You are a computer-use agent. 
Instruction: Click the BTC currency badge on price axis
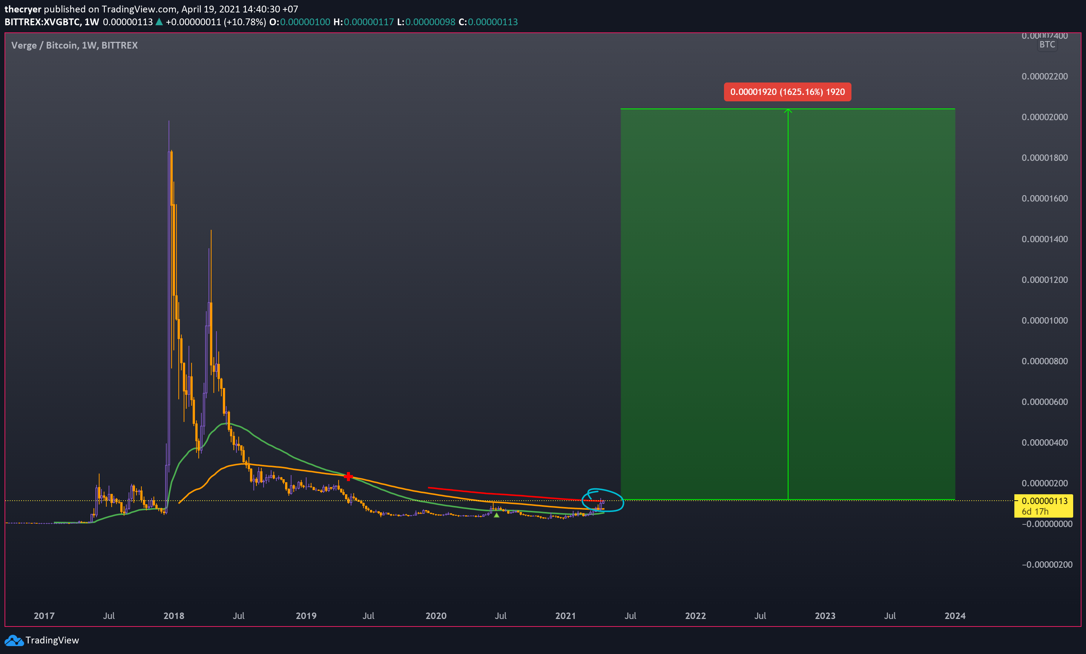1047,44
